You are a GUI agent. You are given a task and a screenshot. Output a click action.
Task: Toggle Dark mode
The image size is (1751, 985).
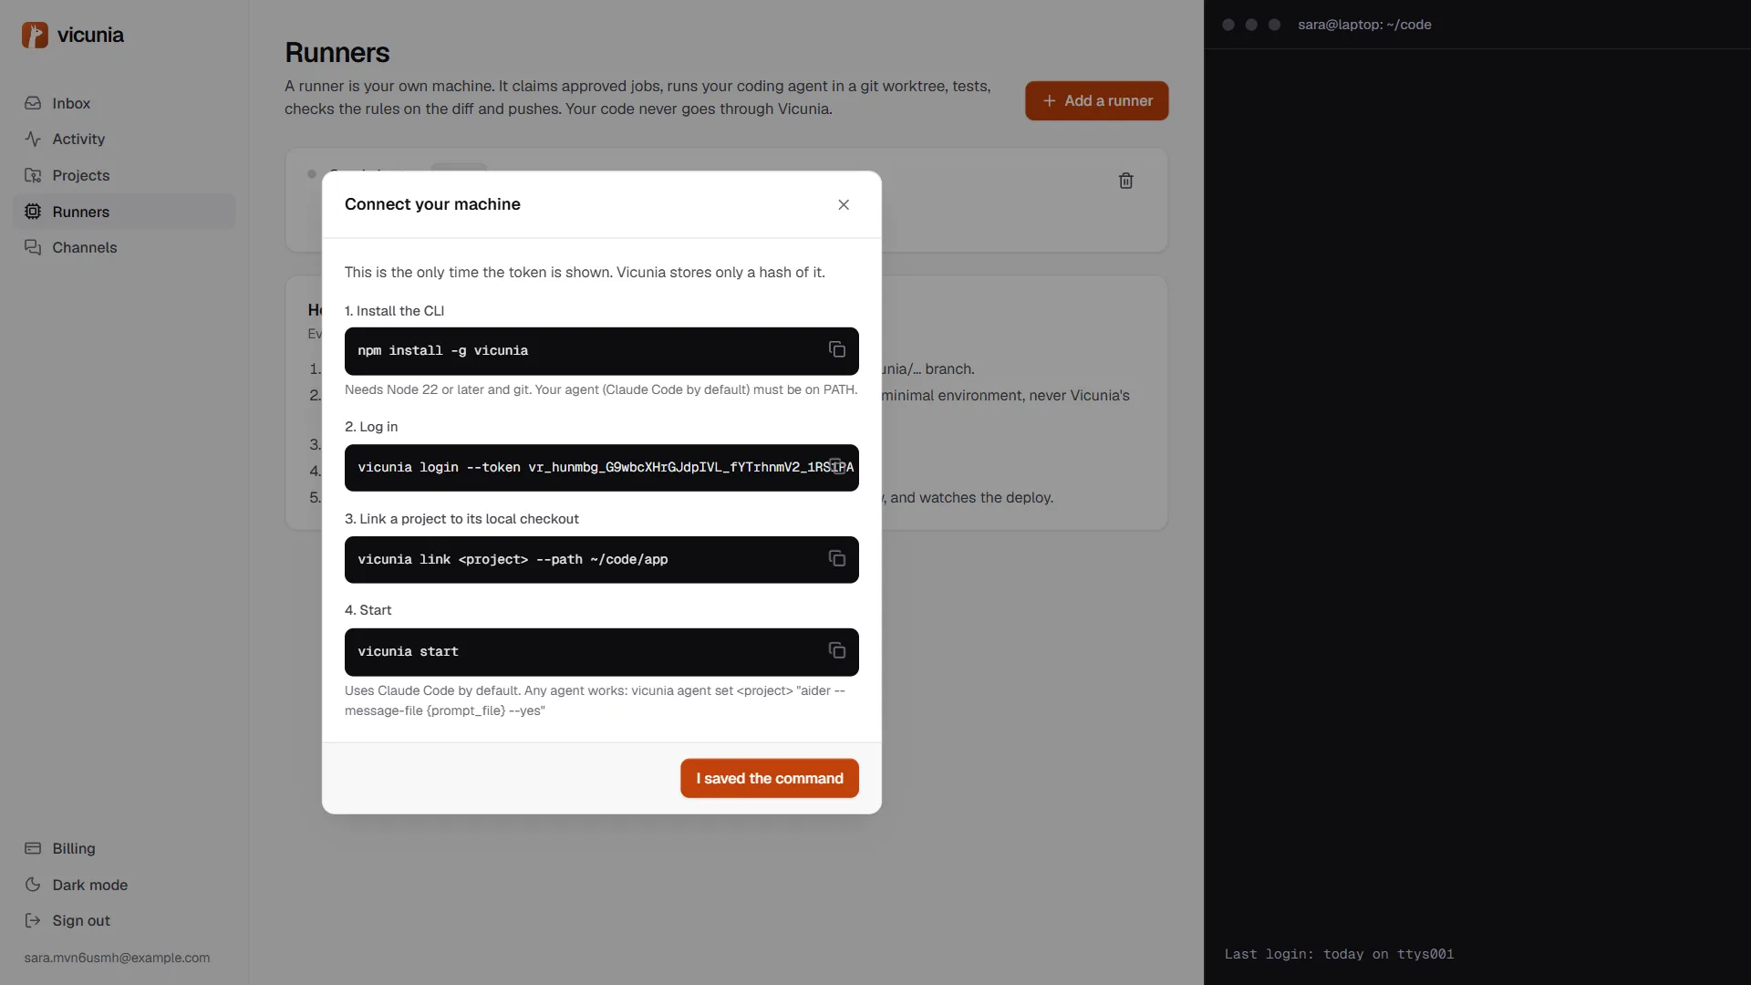pos(124,885)
